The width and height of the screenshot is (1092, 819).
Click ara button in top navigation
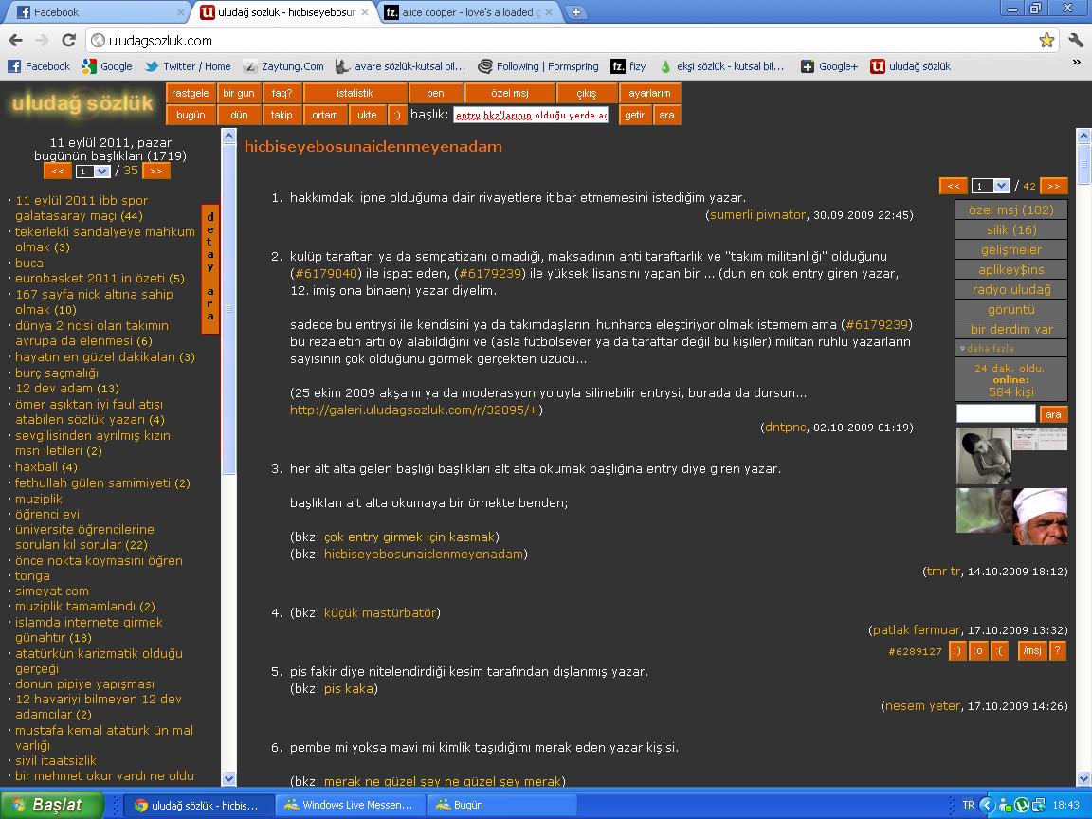(x=666, y=115)
